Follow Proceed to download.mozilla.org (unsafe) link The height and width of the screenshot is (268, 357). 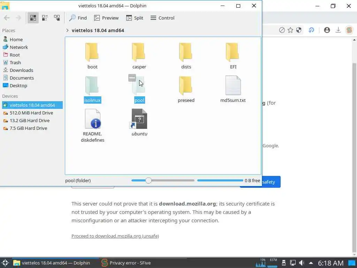point(115,236)
